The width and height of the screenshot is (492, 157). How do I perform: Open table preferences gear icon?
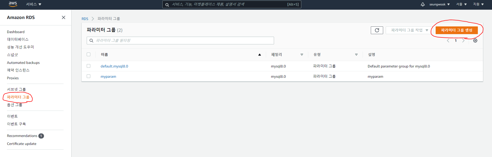point(475,41)
